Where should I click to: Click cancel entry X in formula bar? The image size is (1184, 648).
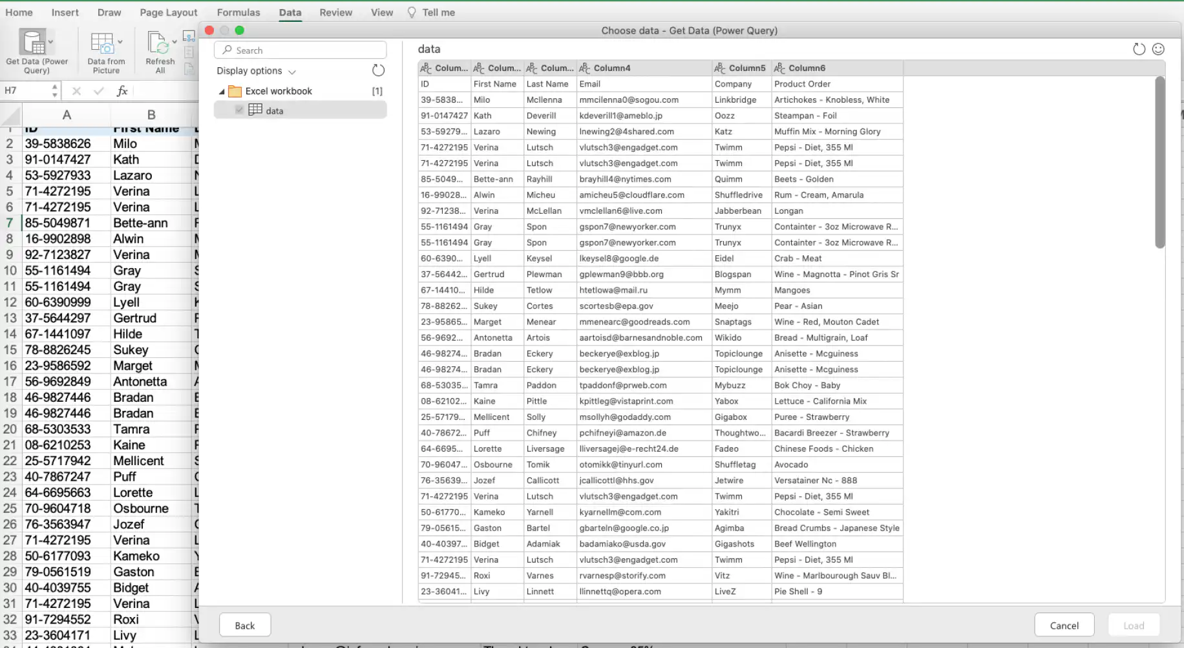point(76,91)
